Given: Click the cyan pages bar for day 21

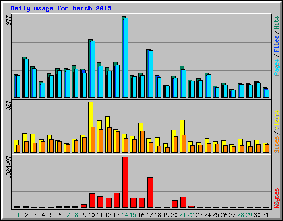Looking at the screenshot, I should pos(184,83).
